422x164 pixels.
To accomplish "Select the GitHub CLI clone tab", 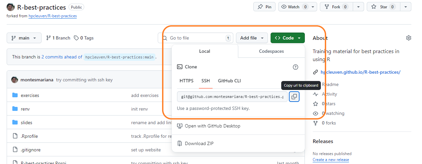I will pos(229,81).
